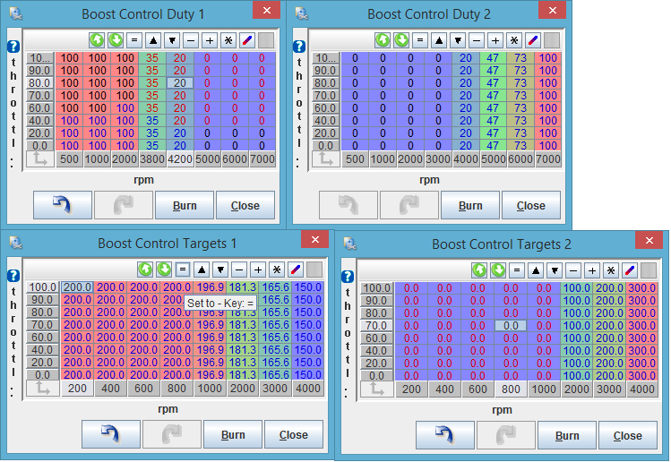Click Burn in Boost Control Targets 1

click(x=233, y=434)
